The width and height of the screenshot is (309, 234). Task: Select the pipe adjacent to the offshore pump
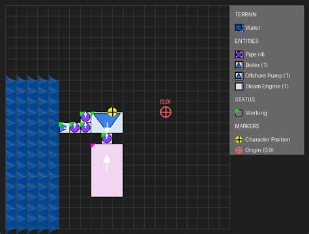pos(75,128)
